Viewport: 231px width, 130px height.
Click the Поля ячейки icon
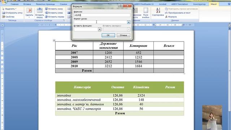click(145, 13)
